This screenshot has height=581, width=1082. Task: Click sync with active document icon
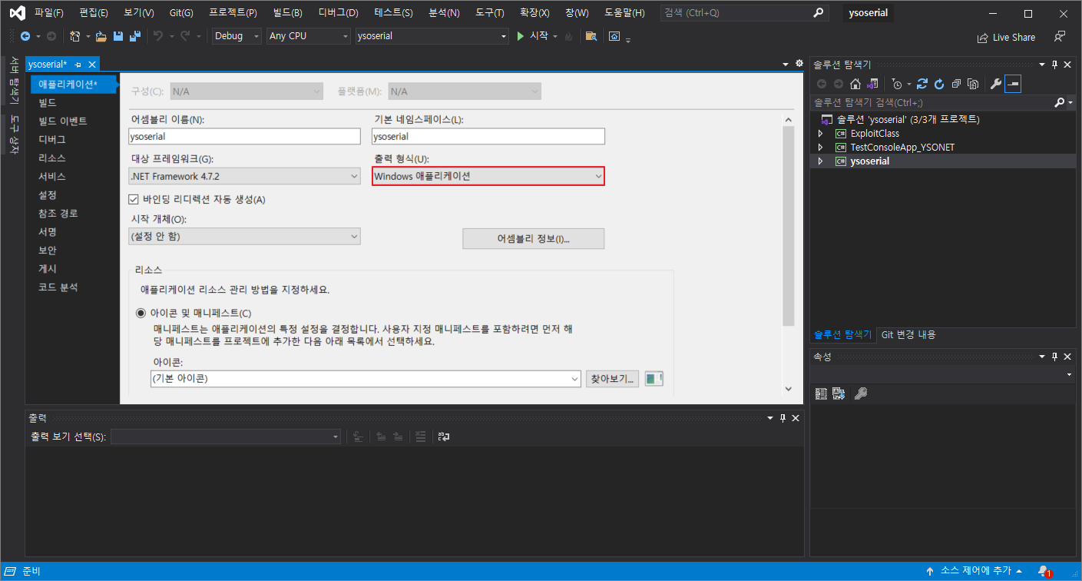coord(922,84)
